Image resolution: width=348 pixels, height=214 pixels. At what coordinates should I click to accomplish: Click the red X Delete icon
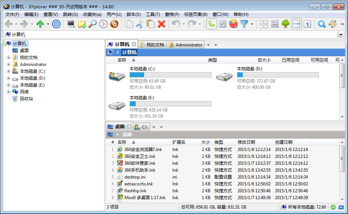click(x=161, y=24)
